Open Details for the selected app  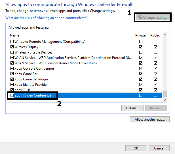click(132, 108)
